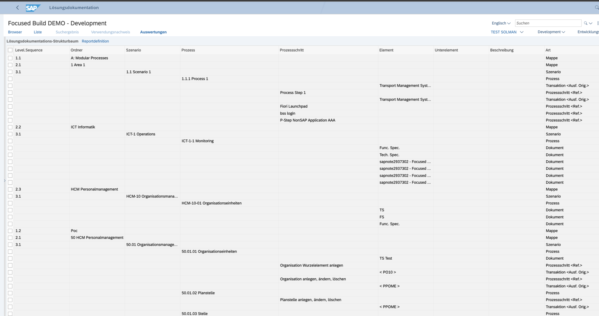
Task: Expand the TEST SOLMAN dropdown
Action: pos(521,32)
